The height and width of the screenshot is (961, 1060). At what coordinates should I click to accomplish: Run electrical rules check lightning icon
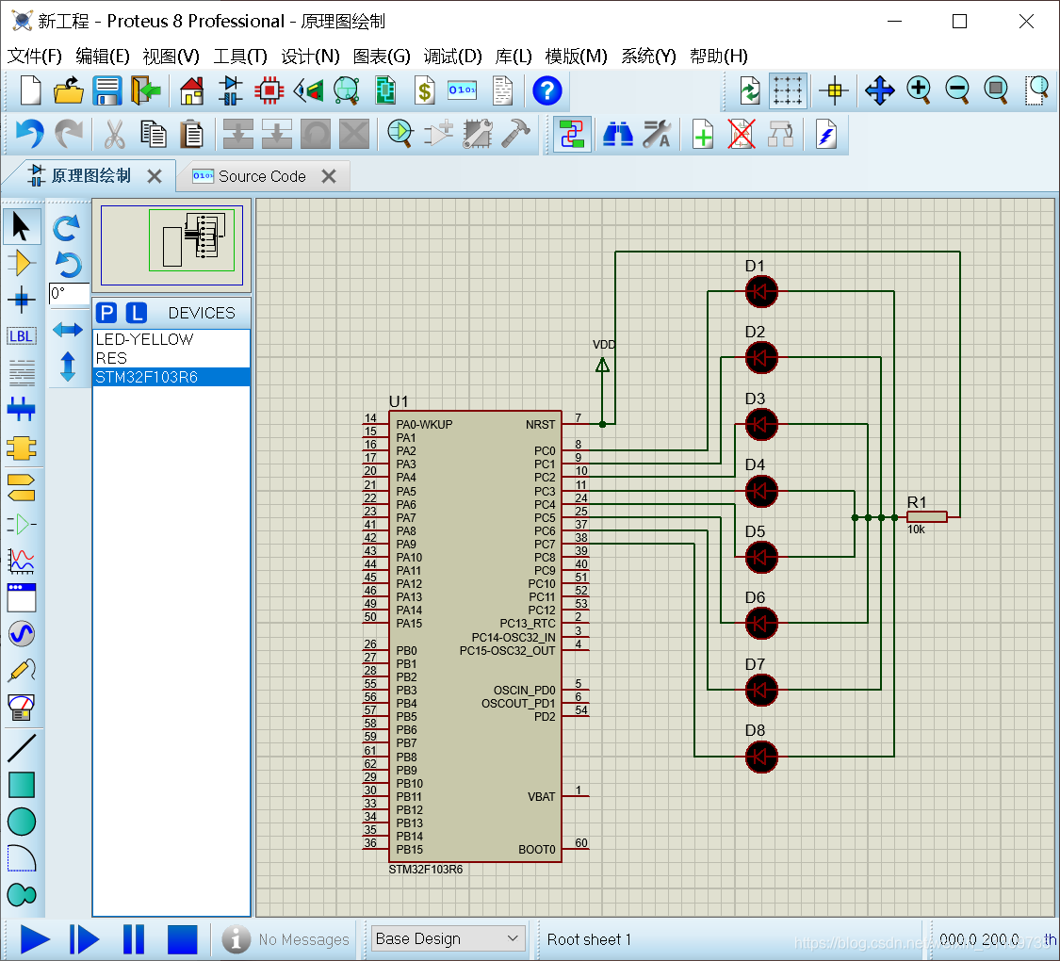(x=826, y=134)
